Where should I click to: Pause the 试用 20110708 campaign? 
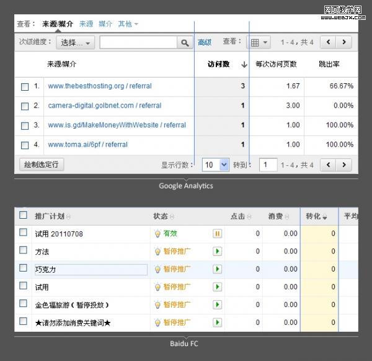coord(218,234)
